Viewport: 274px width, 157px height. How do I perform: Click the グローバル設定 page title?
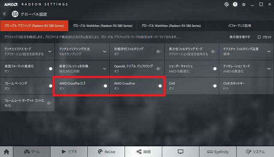34,14
